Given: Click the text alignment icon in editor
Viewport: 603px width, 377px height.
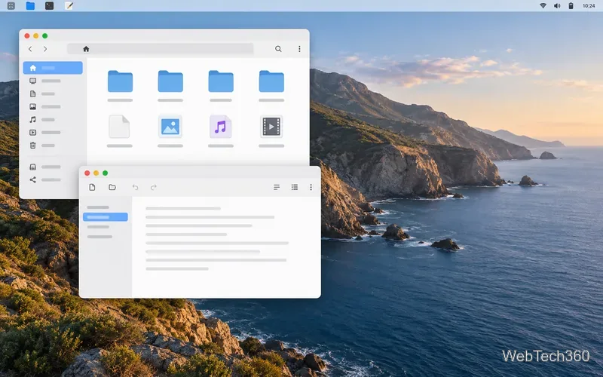Looking at the screenshot, I should click(277, 187).
